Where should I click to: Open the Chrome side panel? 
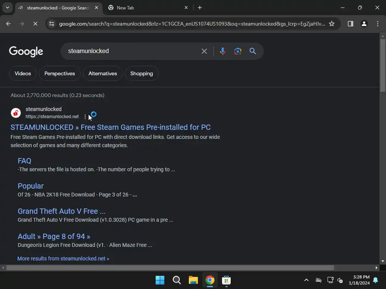pyautogui.click(x=351, y=24)
